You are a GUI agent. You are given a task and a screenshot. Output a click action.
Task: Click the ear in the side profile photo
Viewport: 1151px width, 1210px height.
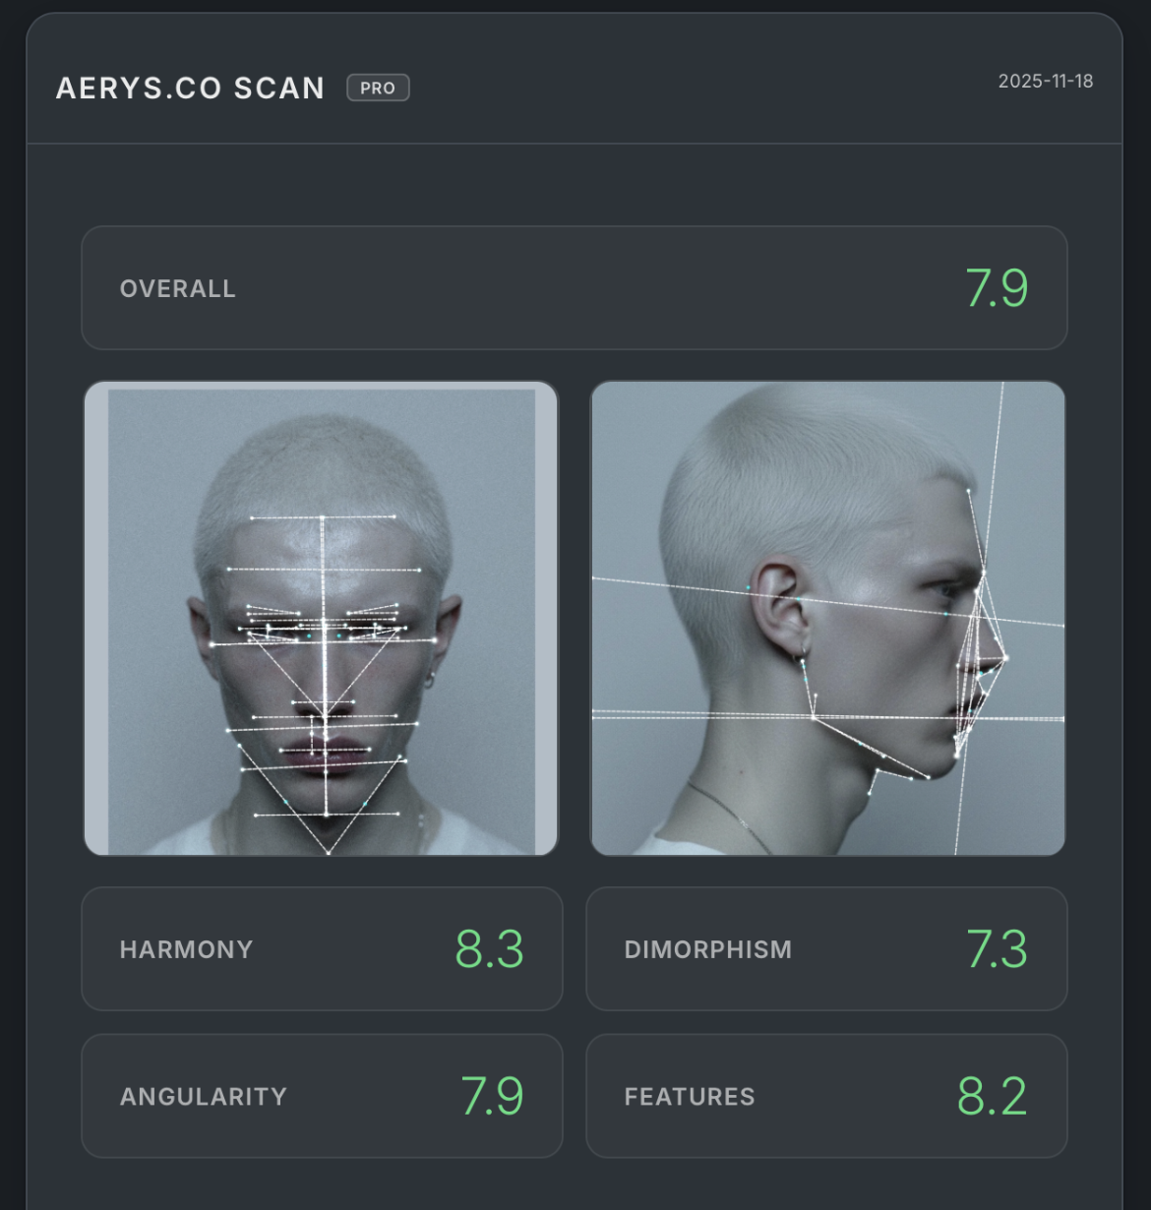780,603
